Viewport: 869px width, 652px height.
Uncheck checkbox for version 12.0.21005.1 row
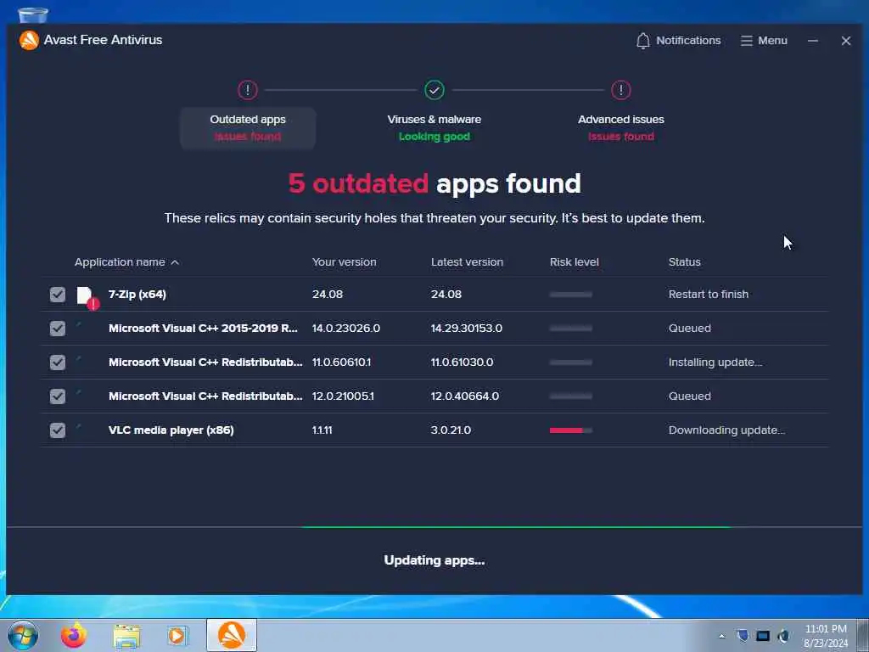(x=58, y=396)
